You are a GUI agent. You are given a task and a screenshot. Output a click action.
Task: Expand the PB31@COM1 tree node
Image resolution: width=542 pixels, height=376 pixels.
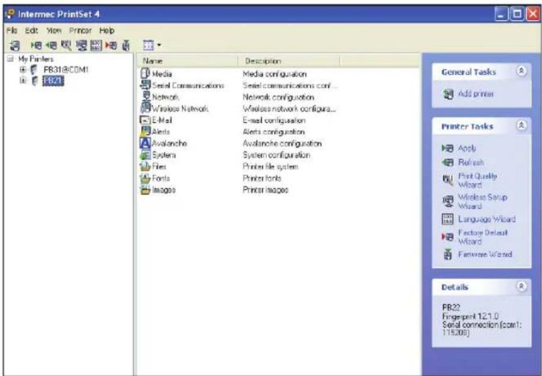[x=23, y=70]
